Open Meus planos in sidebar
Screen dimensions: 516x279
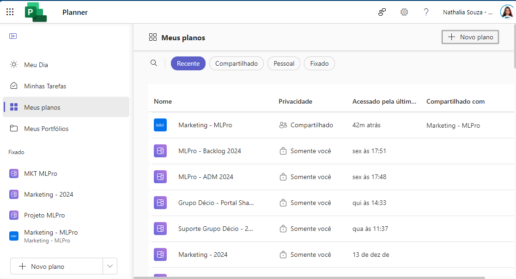tap(66, 107)
